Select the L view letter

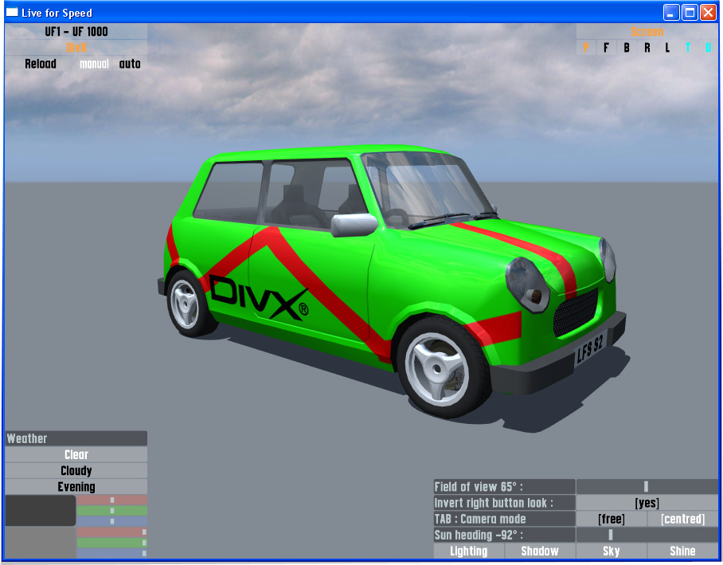pos(667,48)
